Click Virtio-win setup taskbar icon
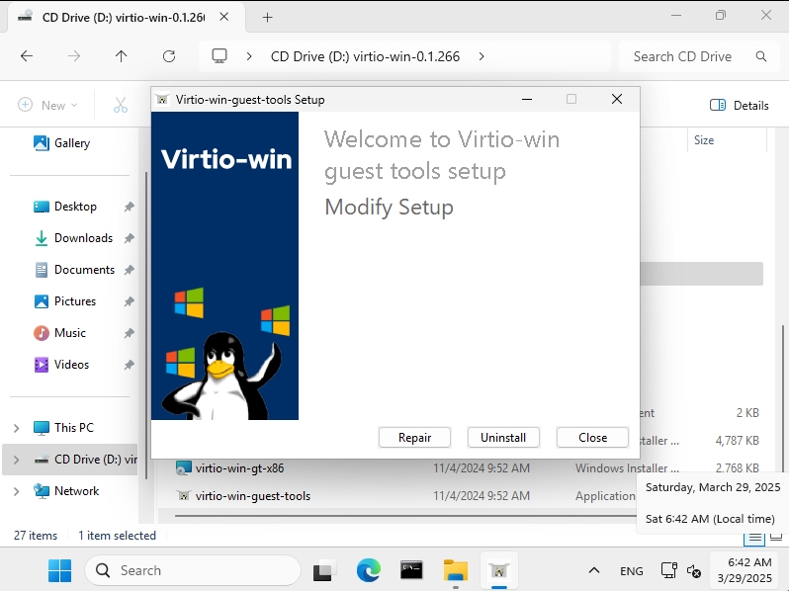 (x=499, y=571)
